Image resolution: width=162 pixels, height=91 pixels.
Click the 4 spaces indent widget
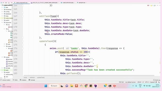tap(152, 82)
